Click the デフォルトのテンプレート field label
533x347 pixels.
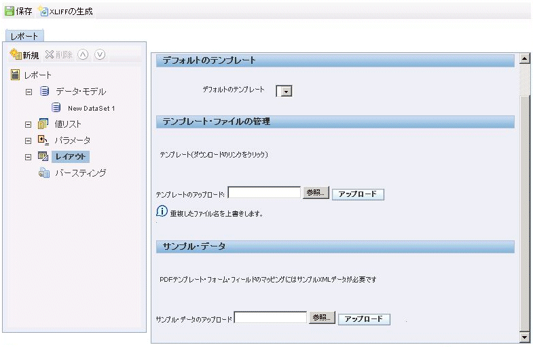click(x=234, y=90)
